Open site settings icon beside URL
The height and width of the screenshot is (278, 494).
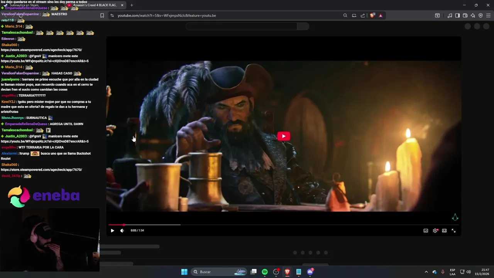(112, 15)
